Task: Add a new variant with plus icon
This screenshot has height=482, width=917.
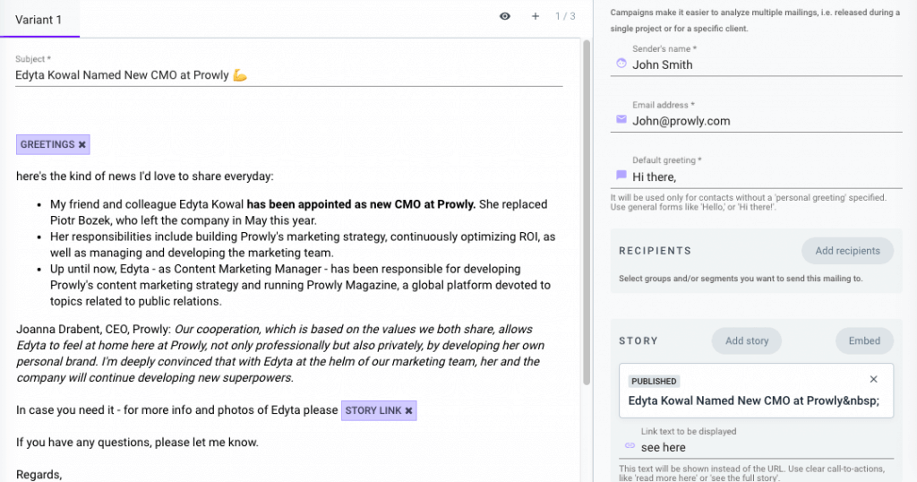Action: tap(536, 16)
